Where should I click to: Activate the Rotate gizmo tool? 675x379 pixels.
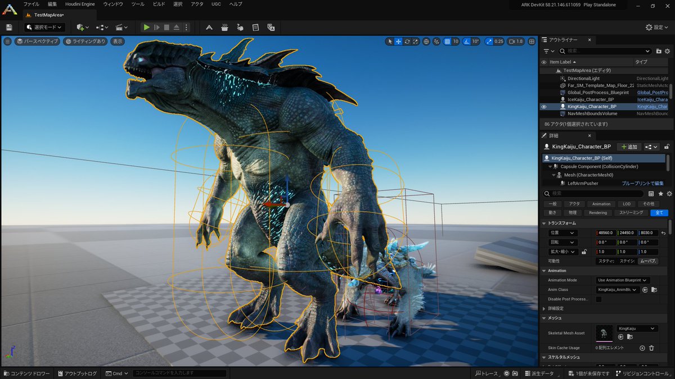(407, 41)
